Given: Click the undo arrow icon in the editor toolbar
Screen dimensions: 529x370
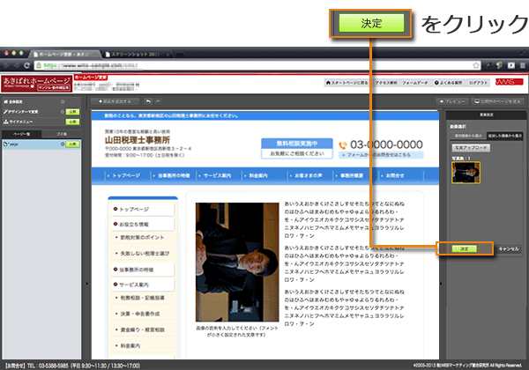Looking at the screenshot, I should tap(147, 102).
